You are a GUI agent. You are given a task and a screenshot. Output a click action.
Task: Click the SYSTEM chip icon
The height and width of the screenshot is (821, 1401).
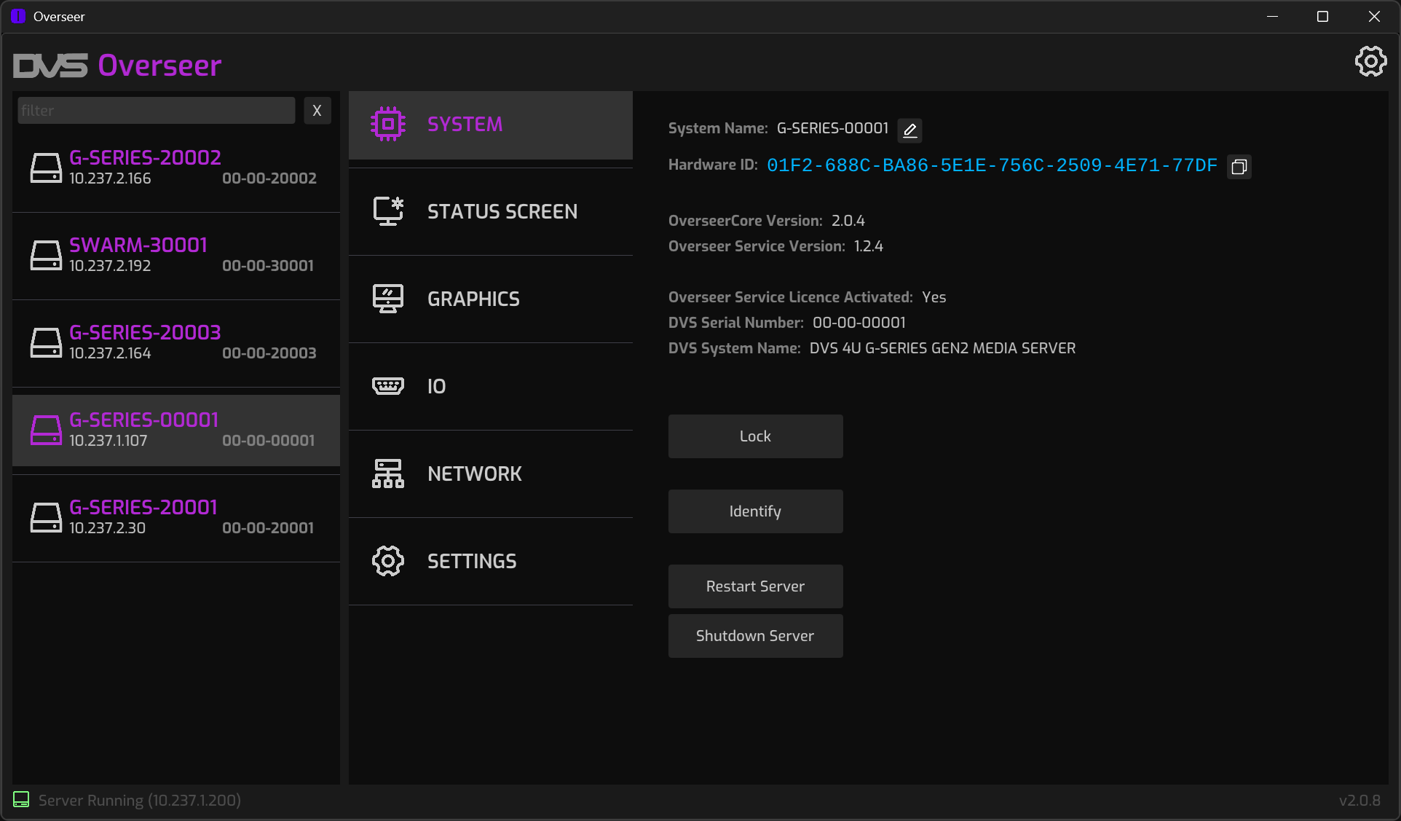pos(388,124)
